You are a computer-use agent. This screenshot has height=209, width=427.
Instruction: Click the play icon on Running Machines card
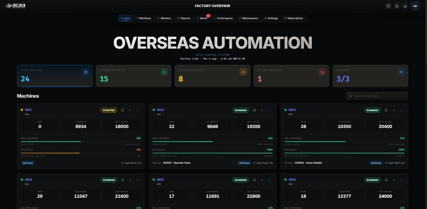pos(164,72)
